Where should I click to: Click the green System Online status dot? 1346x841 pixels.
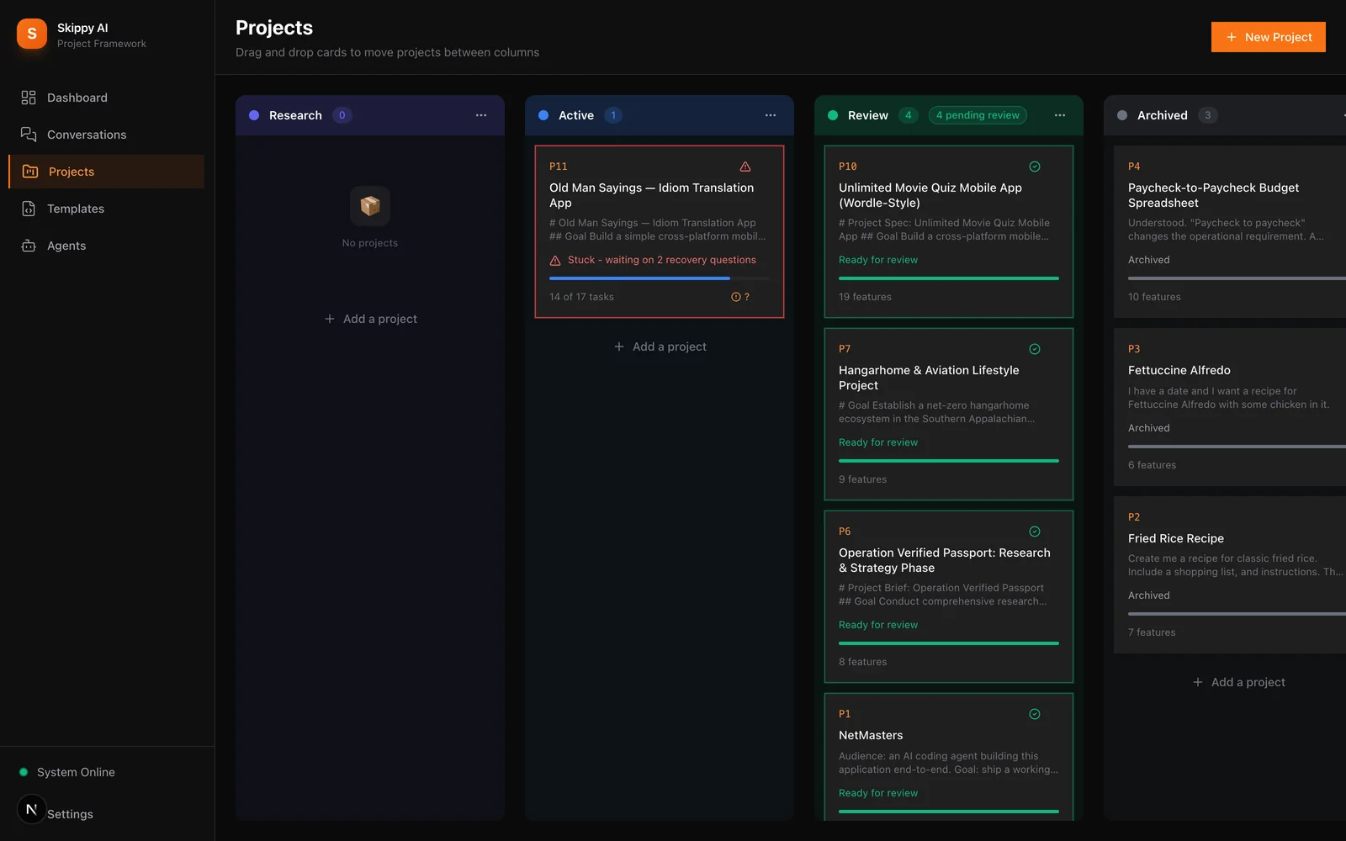point(24,772)
